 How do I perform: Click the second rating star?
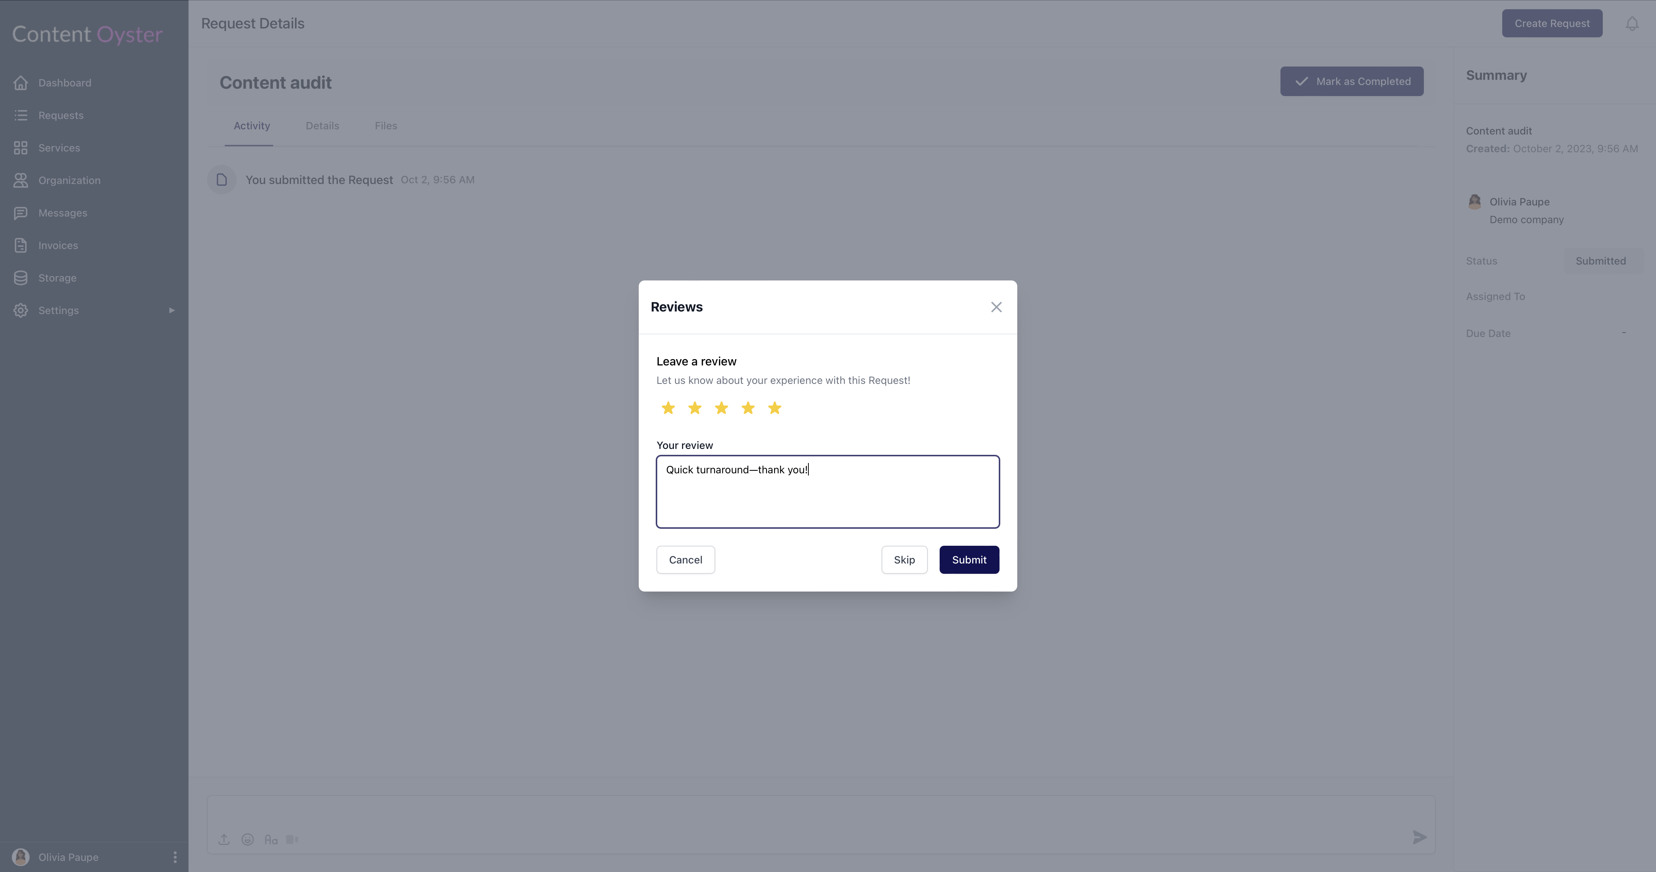(695, 408)
